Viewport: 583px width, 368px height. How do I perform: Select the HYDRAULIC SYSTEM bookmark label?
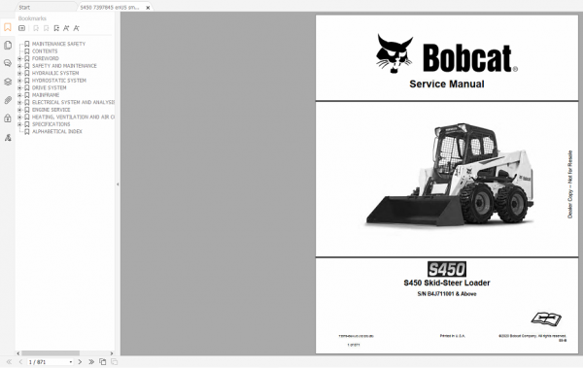[x=55, y=73]
